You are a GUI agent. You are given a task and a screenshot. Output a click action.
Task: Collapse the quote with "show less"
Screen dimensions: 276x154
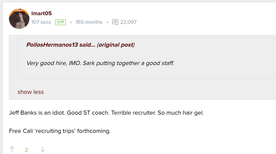coord(31,92)
